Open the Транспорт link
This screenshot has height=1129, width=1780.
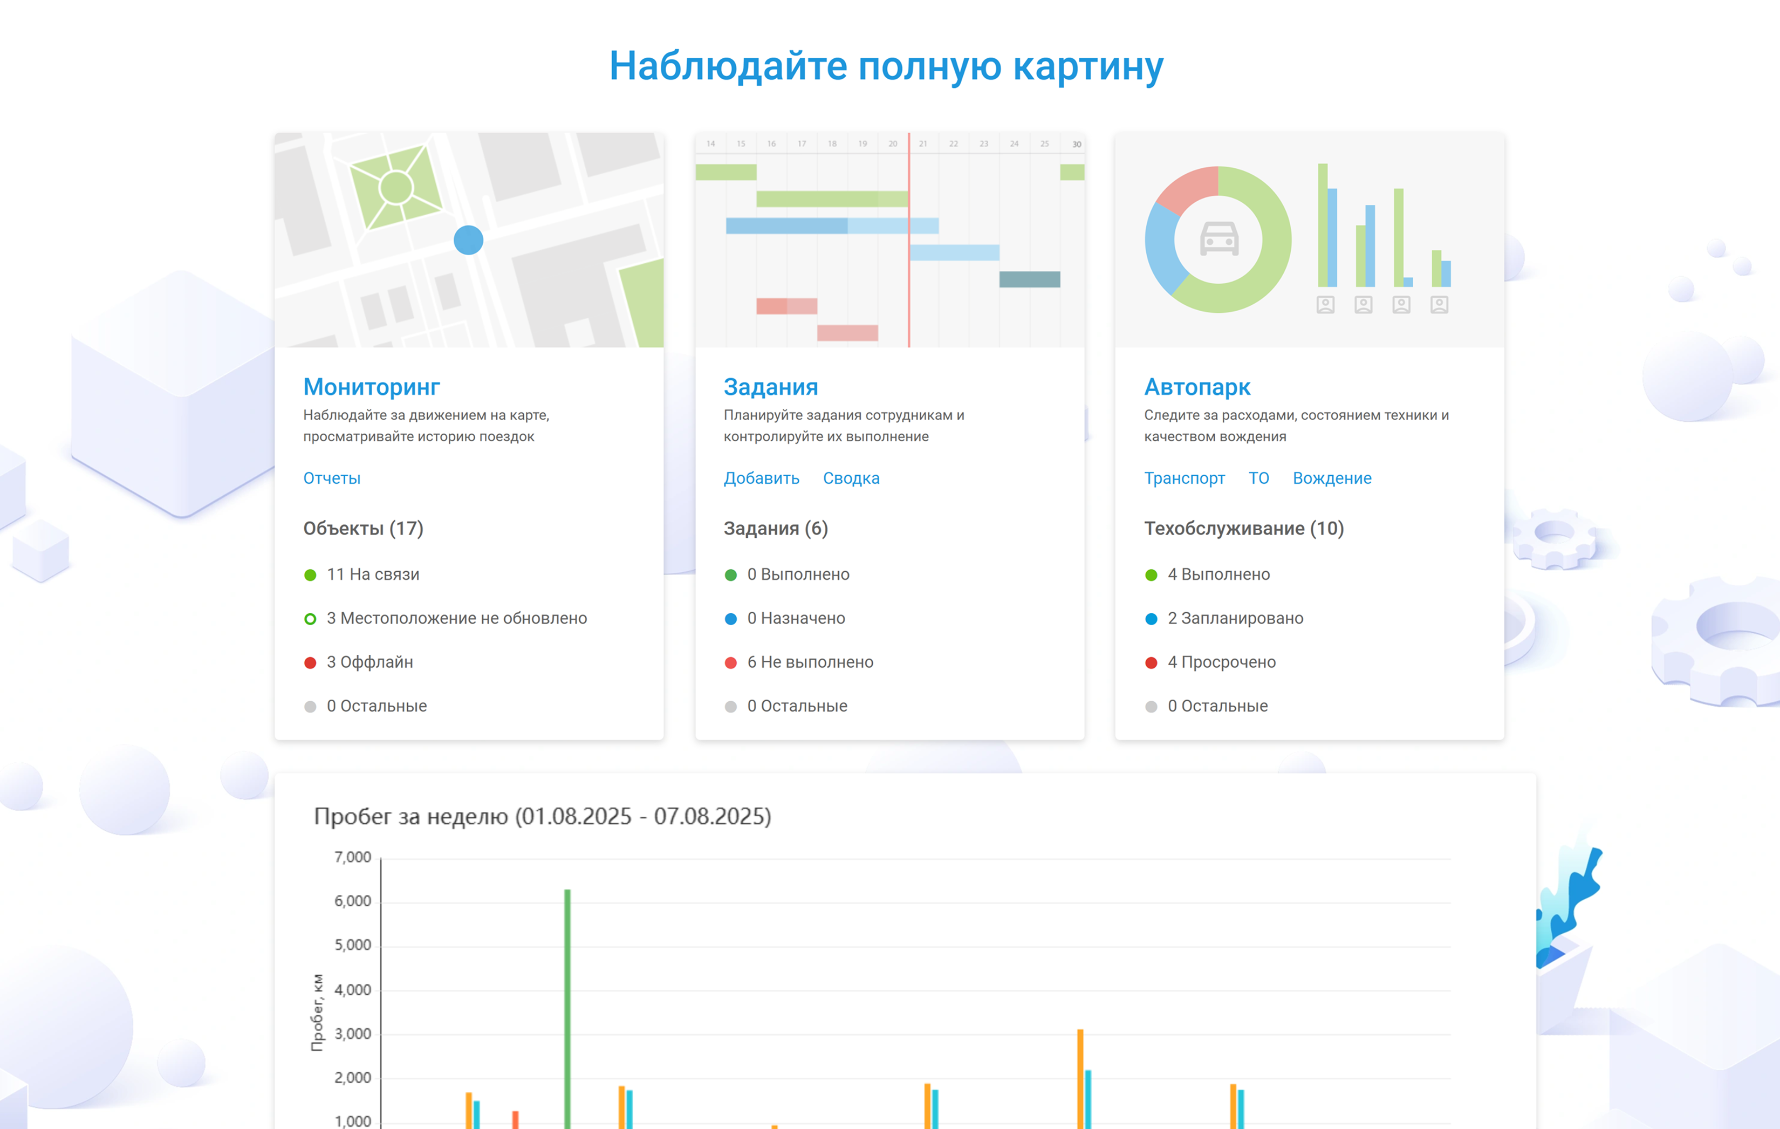tap(1184, 478)
